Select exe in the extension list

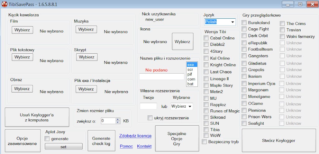tap(192, 65)
